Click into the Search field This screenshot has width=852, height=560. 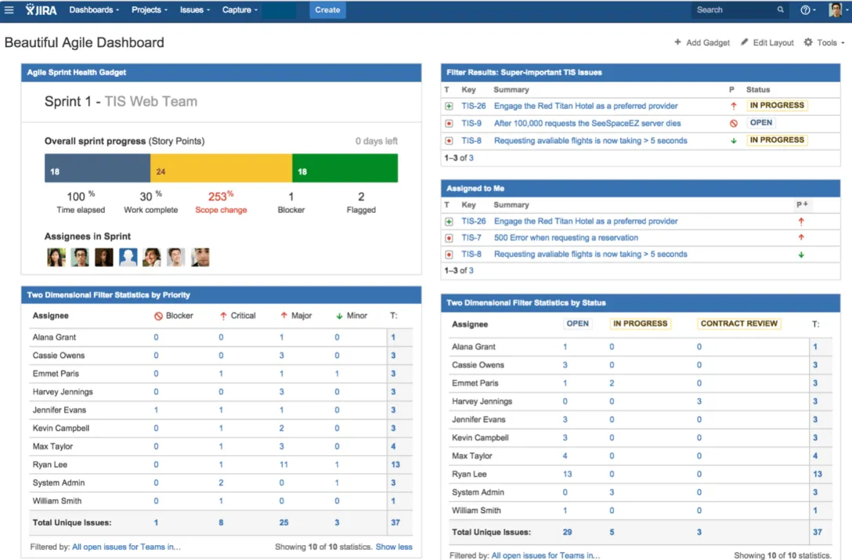pos(739,9)
